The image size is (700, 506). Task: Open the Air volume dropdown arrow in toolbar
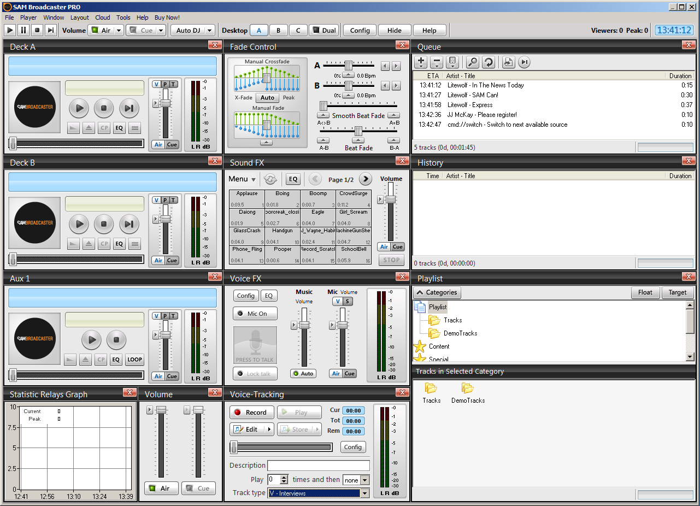(119, 31)
